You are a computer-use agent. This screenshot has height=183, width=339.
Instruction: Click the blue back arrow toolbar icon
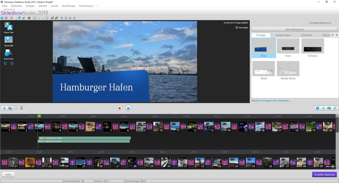[x=2, y=18]
